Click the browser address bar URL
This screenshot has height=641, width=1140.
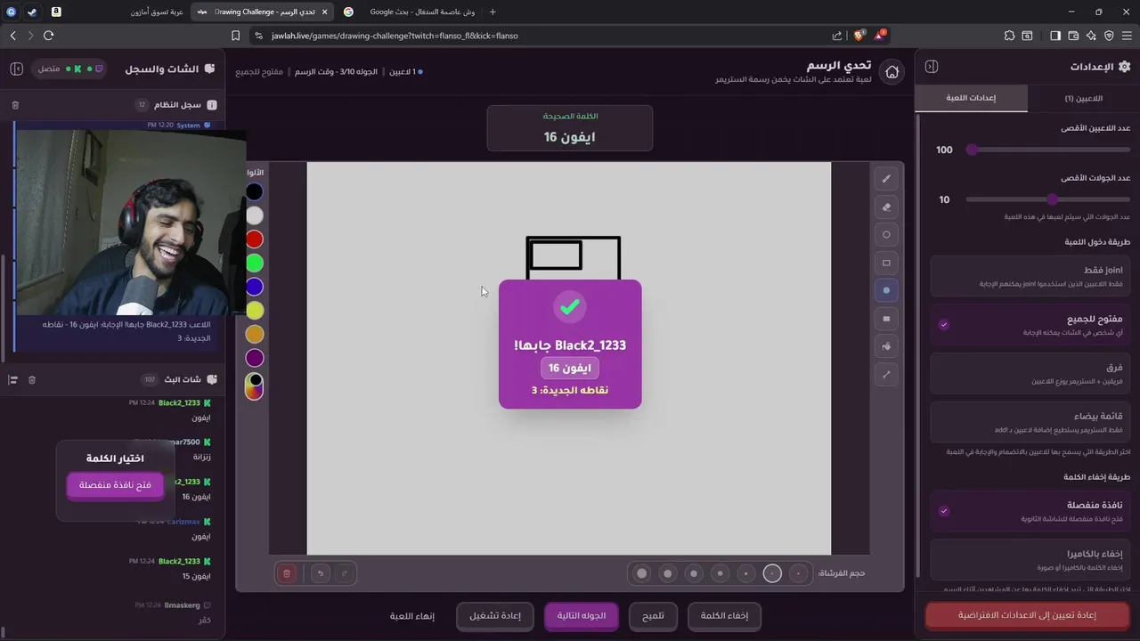point(395,36)
